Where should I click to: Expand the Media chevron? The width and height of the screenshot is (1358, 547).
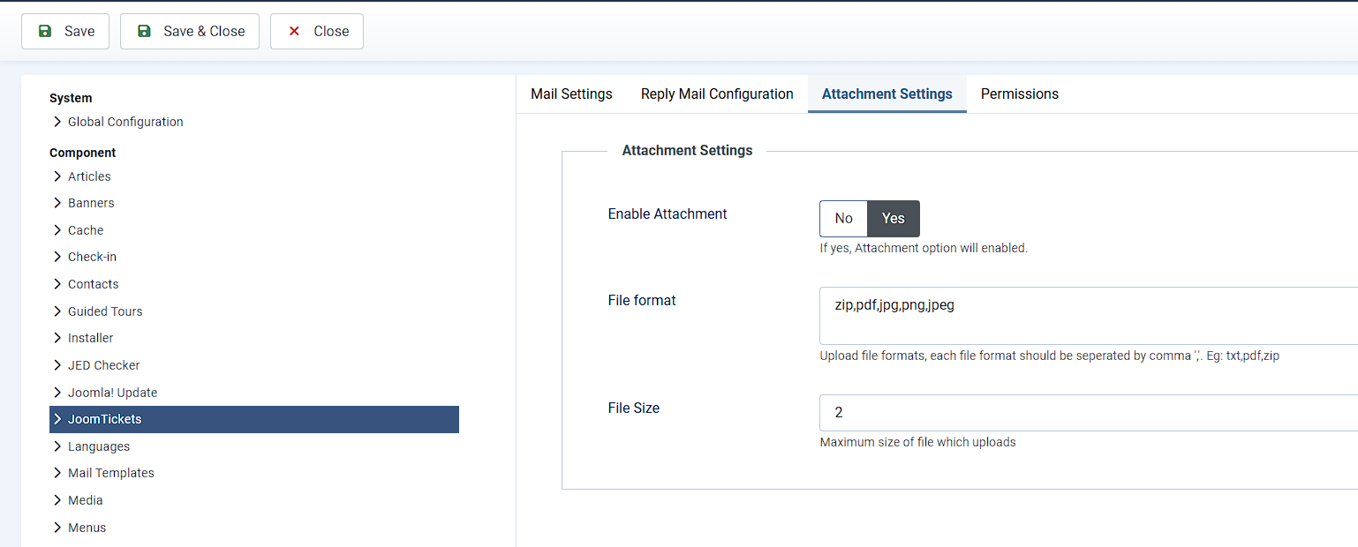(57, 500)
